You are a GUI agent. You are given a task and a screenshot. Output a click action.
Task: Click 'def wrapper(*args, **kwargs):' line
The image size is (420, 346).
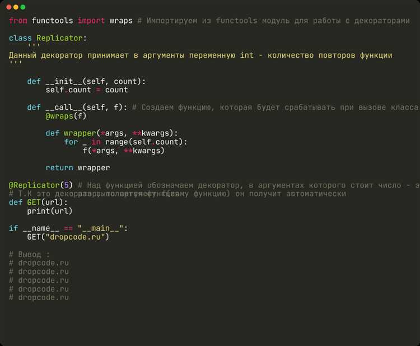pyautogui.click(x=111, y=133)
